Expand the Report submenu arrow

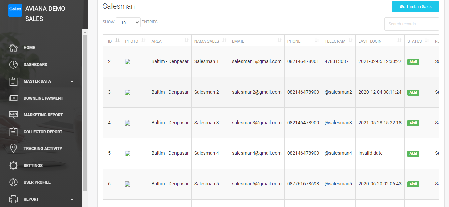pos(72,199)
